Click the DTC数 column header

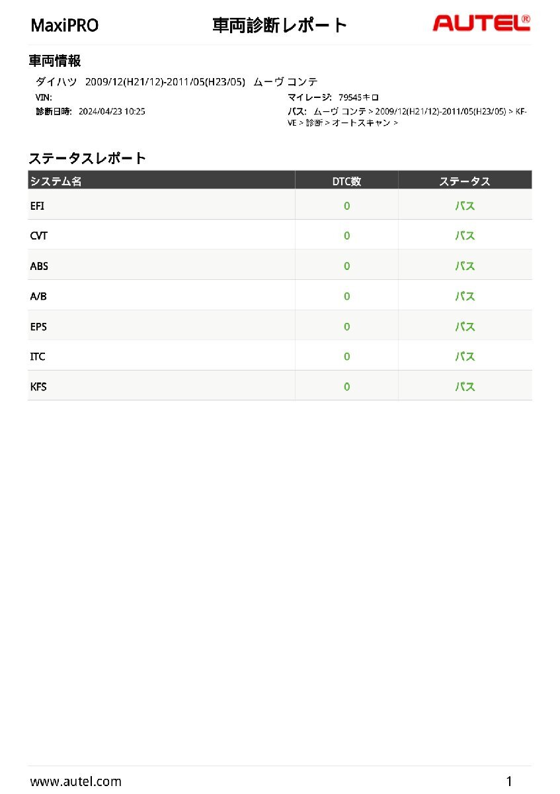(x=346, y=181)
